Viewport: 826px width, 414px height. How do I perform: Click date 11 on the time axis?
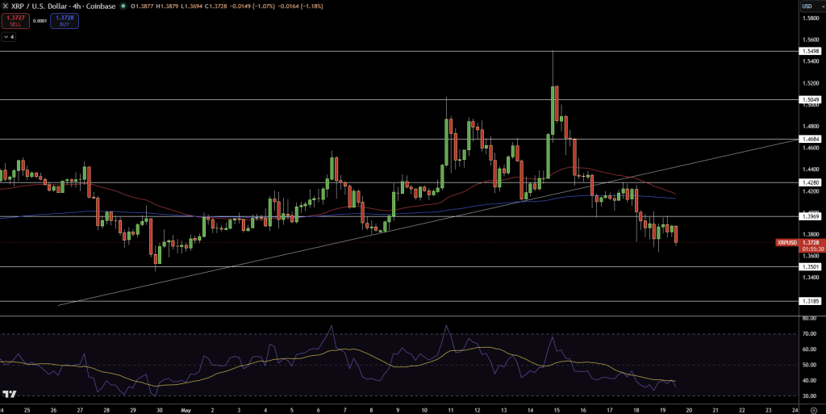[450, 410]
